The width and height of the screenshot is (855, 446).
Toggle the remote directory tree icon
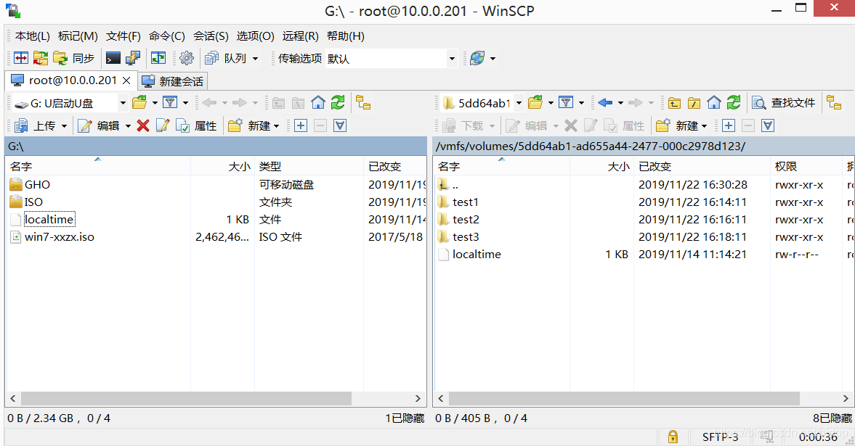(834, 102)
